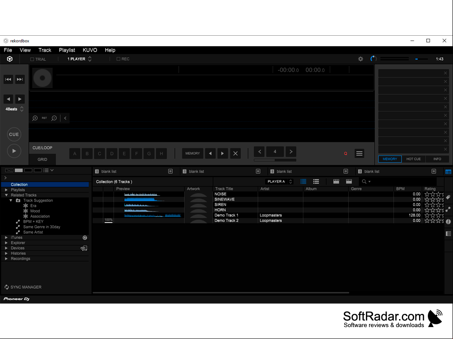The width and height of the screenshot is (453, 339).
Task: Expand the Explorer tree node
Action: click(6, 243)
